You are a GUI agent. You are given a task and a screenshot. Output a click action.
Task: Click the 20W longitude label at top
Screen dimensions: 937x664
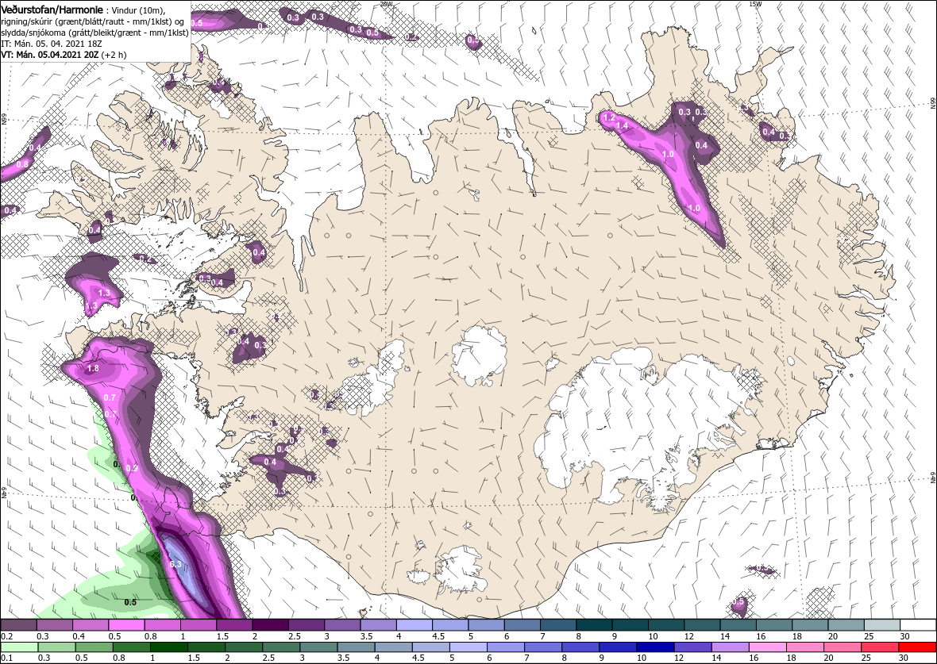[386, 4]
